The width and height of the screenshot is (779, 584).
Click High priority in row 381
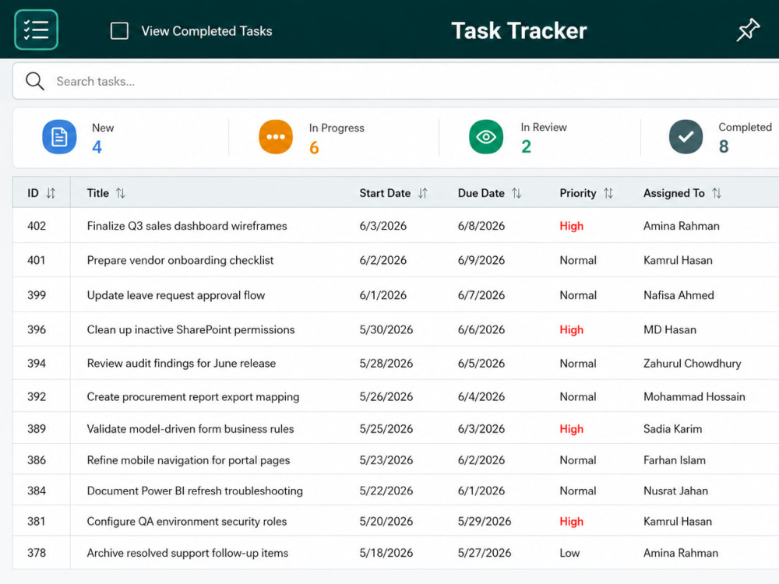coord(571,522)
